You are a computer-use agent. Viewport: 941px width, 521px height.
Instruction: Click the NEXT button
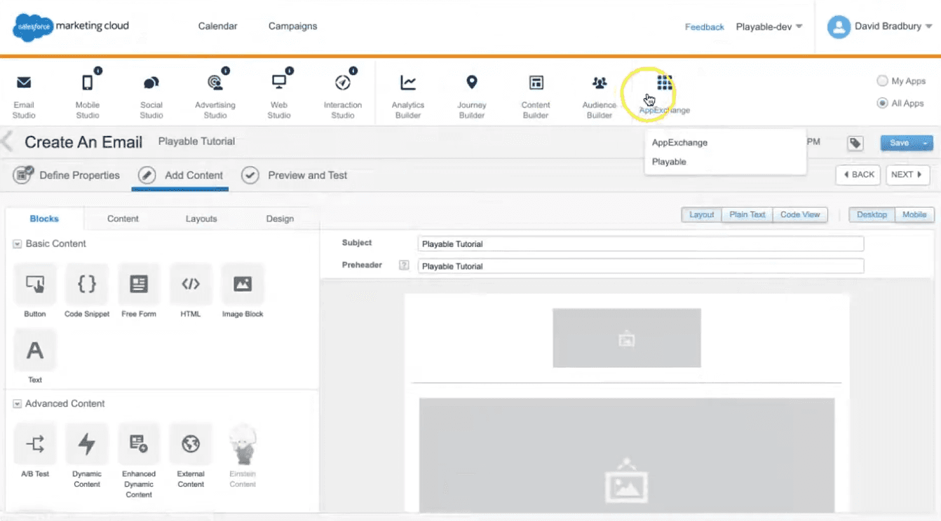coord(907,174)
